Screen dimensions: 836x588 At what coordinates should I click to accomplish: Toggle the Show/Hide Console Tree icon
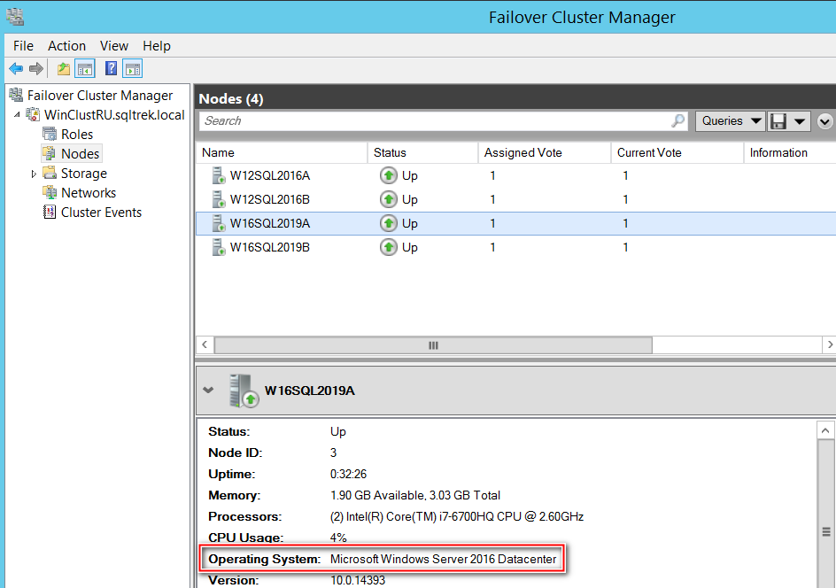click(85, 69)
